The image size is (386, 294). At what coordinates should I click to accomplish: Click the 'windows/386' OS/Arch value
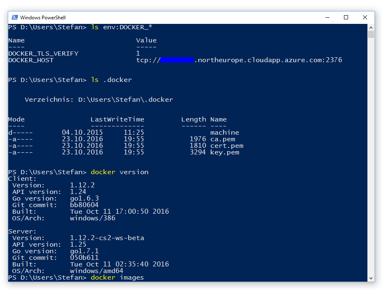tap(92, 218)
